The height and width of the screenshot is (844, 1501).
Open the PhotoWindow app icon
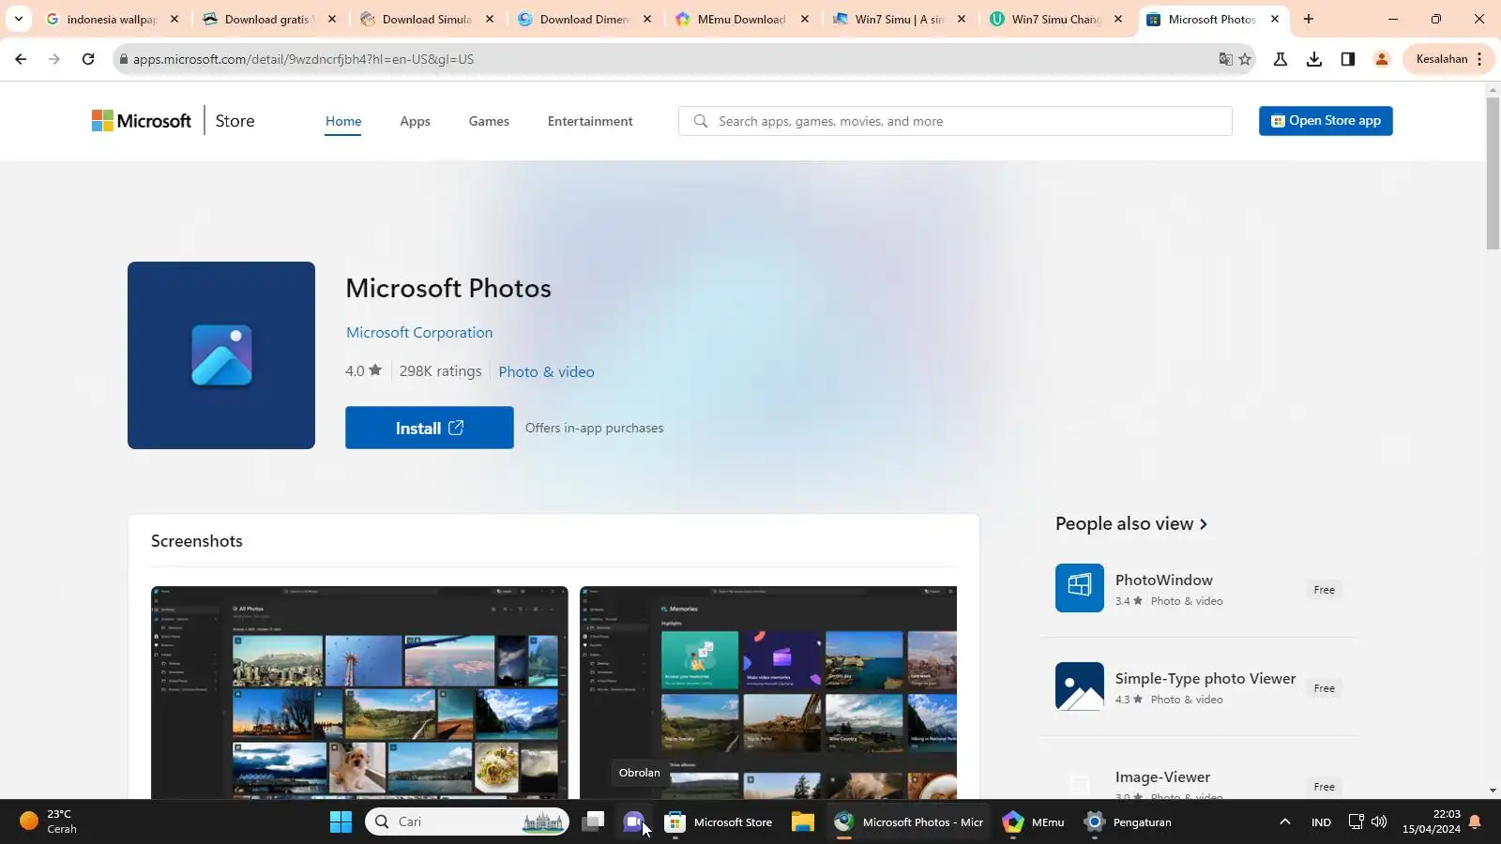click(x=1080, y=588)
